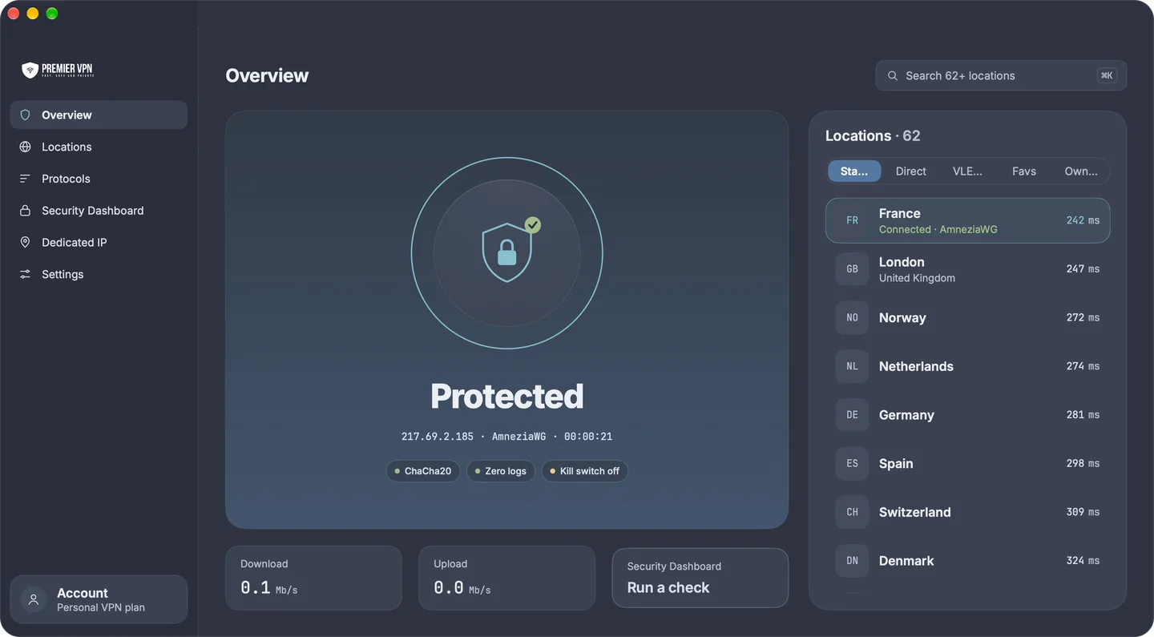Click the Security Dashboard padlock icon
Viewport: 1154px width, 637px height.
point(25,211)
